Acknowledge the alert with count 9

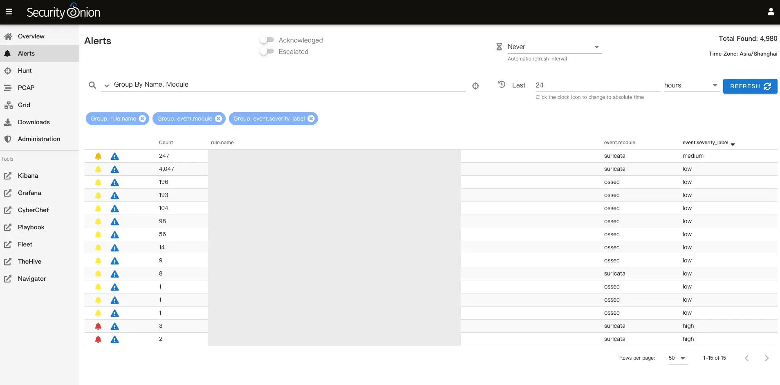98,261
